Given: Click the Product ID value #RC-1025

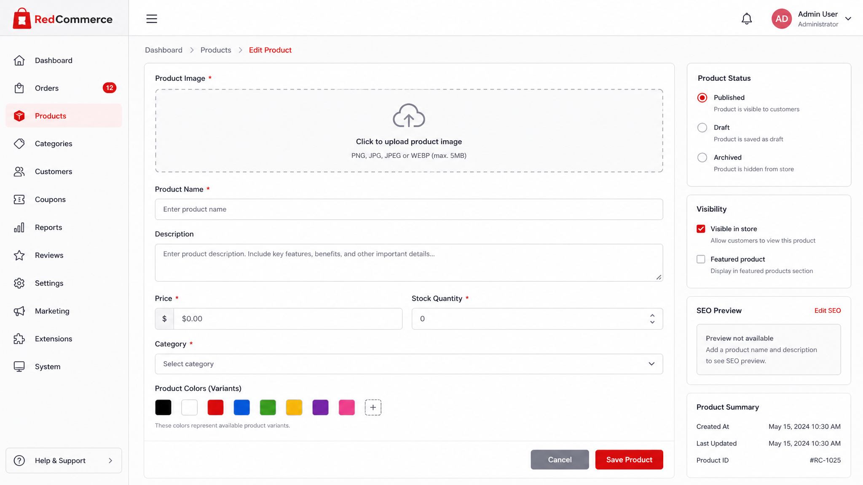Looking at the screenshot, I should [x=825, y=460].
